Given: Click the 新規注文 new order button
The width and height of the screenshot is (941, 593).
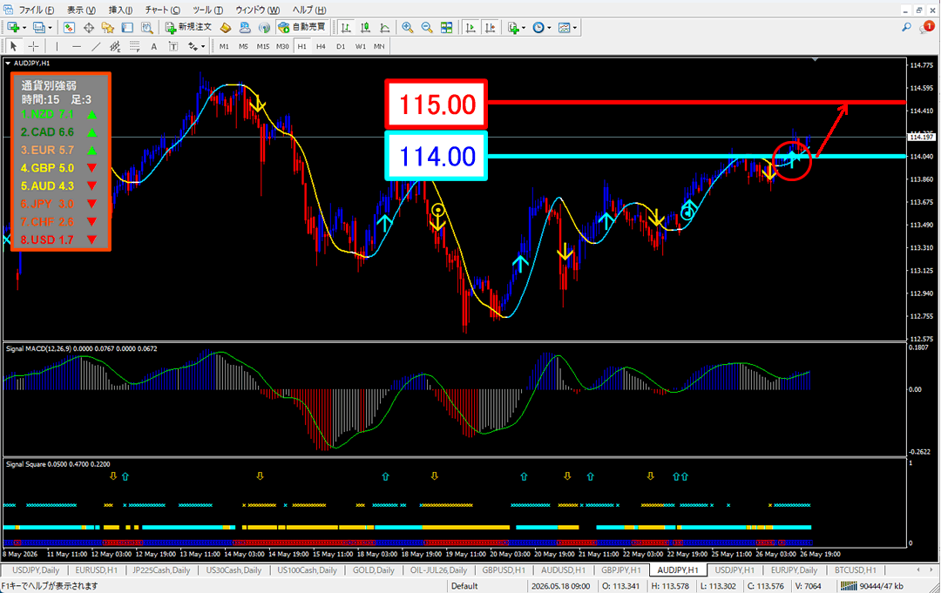Looking at the screenshot, I should coord(188,28).
